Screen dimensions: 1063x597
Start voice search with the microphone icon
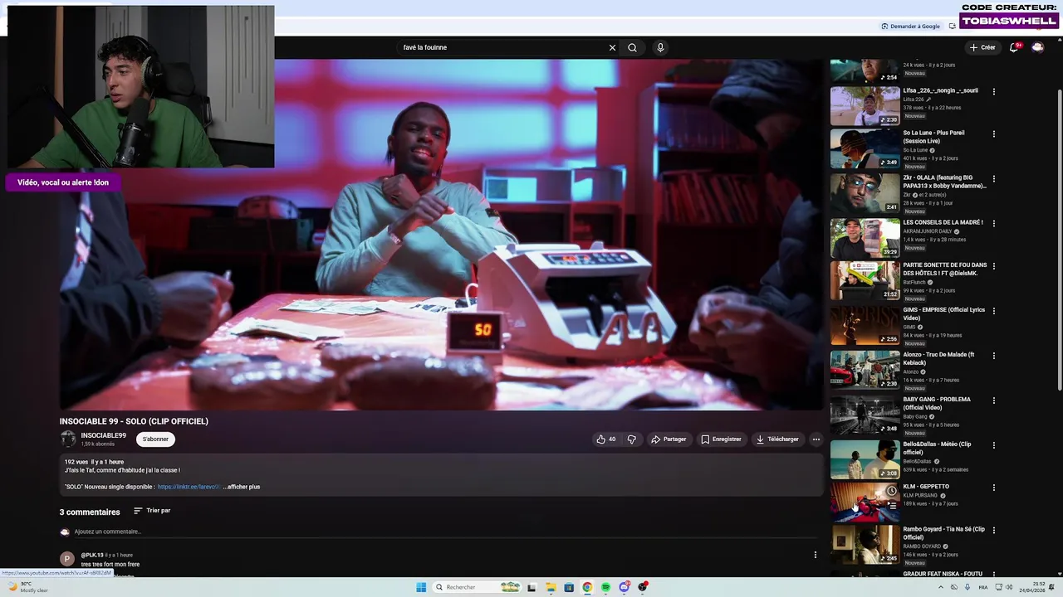coord(660,47)
